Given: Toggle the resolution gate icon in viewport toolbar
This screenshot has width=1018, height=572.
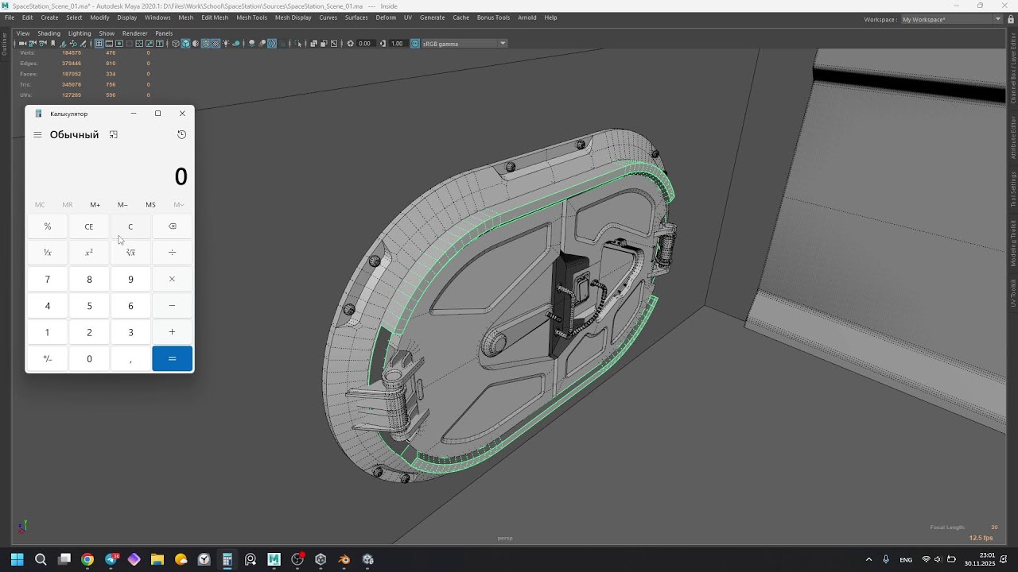Looking at the screenshot, I should click(119, 44).
